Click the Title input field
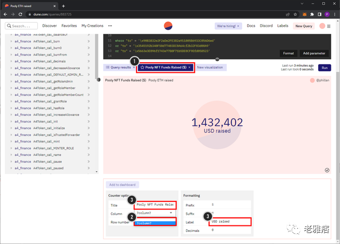340x244 pixels. [x=155, y=205]
